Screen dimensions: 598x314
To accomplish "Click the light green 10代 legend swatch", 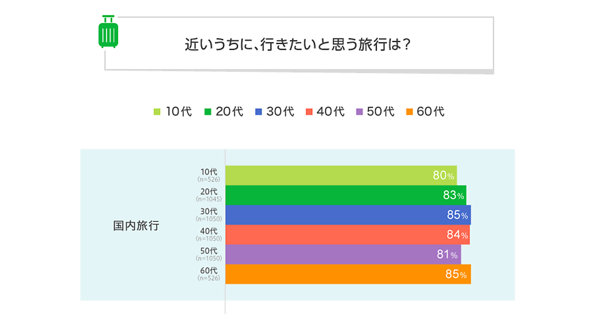I will pos(157,112).
